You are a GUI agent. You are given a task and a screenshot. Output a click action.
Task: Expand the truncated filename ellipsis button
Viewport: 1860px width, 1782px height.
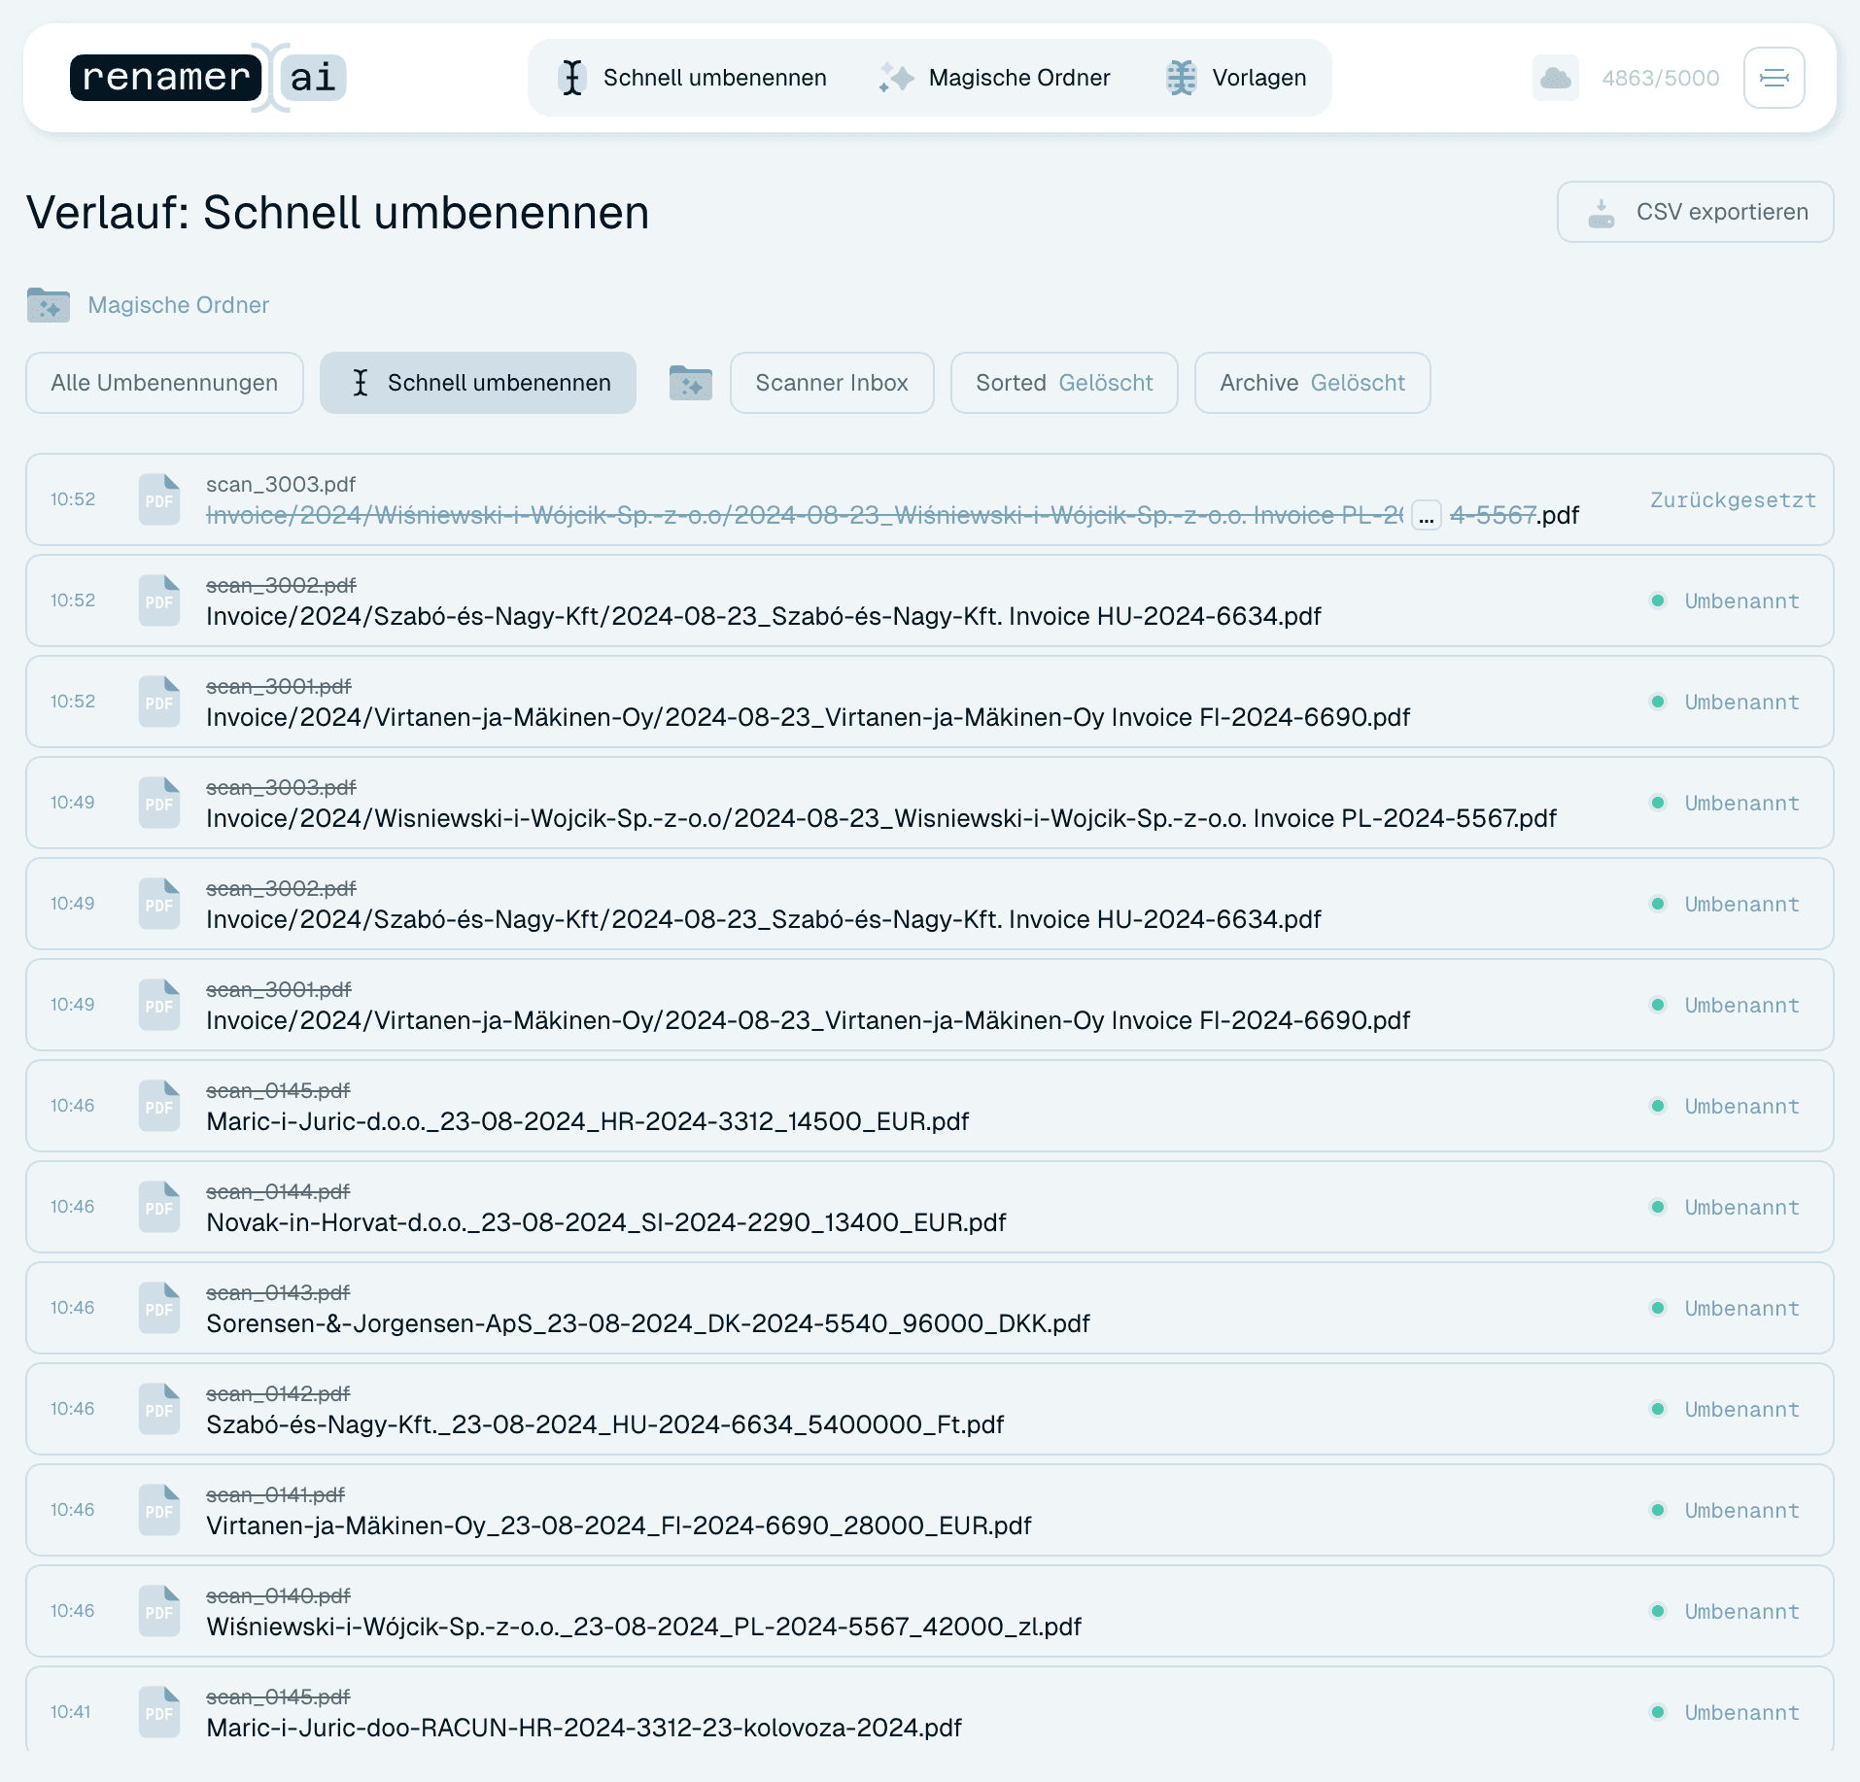click(x=1426, y=515)
